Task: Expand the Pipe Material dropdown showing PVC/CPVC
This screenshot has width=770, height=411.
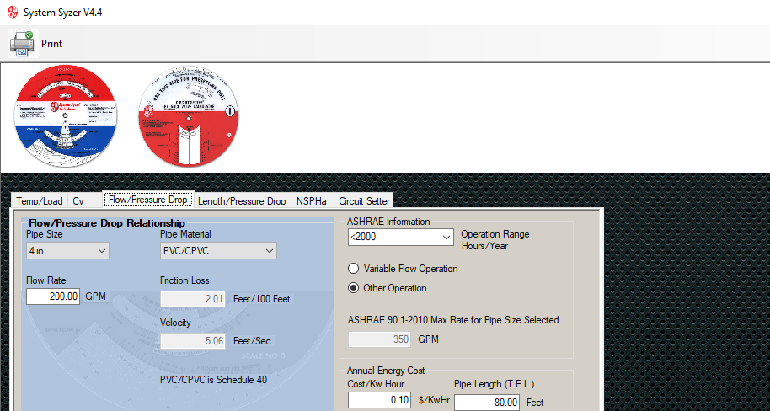Action: click(218, 250)
